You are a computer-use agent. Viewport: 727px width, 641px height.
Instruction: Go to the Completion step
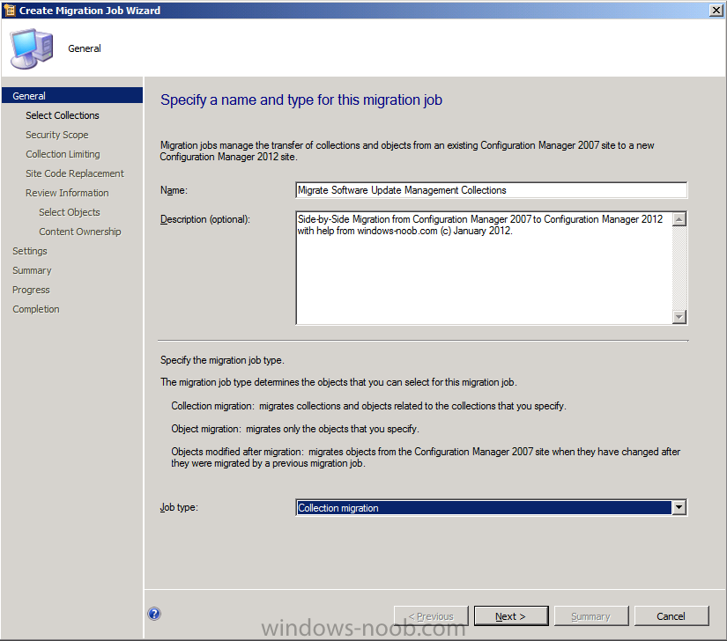[36, 309]
